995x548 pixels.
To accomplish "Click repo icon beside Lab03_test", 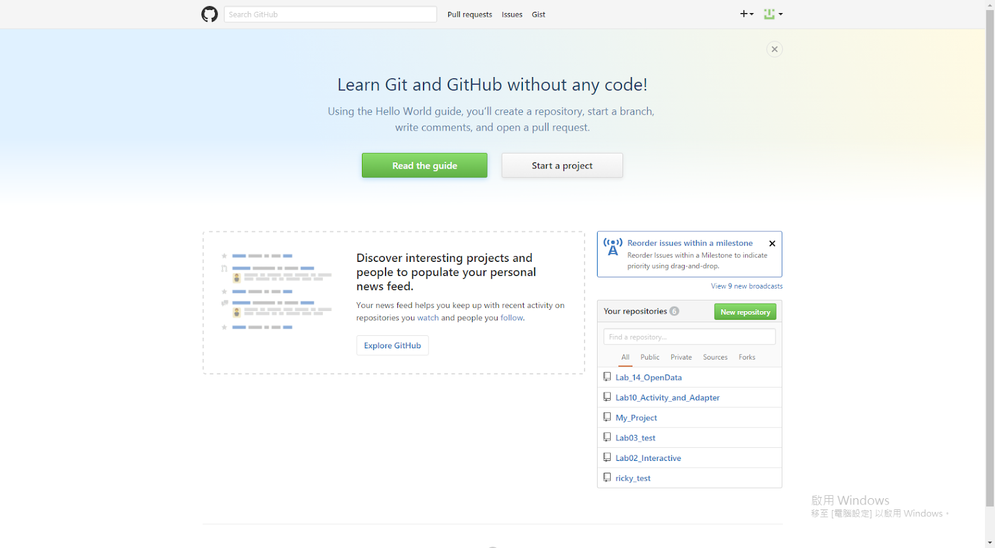I will tap(607, 437).
